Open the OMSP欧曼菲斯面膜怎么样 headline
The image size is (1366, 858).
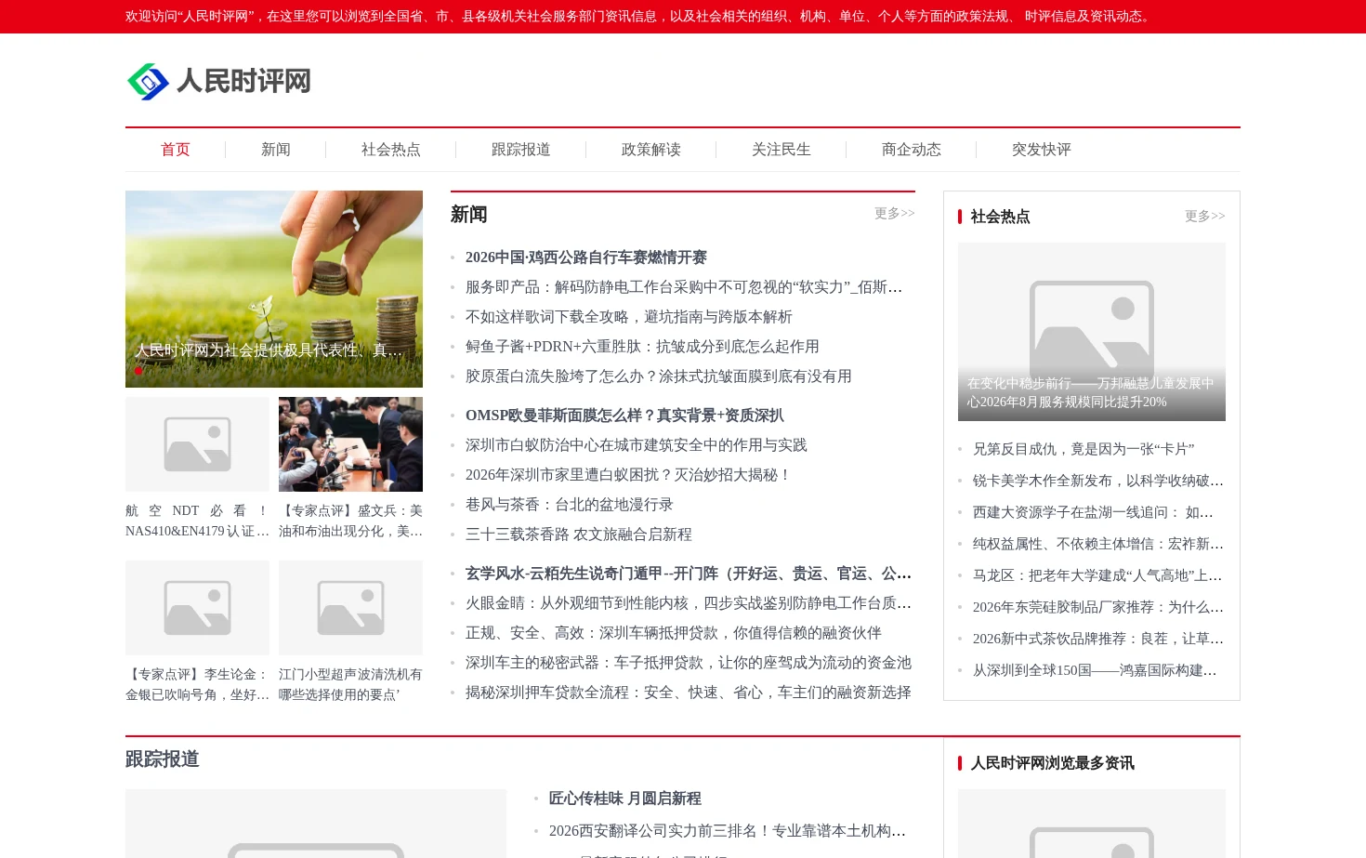click(x=624, y=416)
